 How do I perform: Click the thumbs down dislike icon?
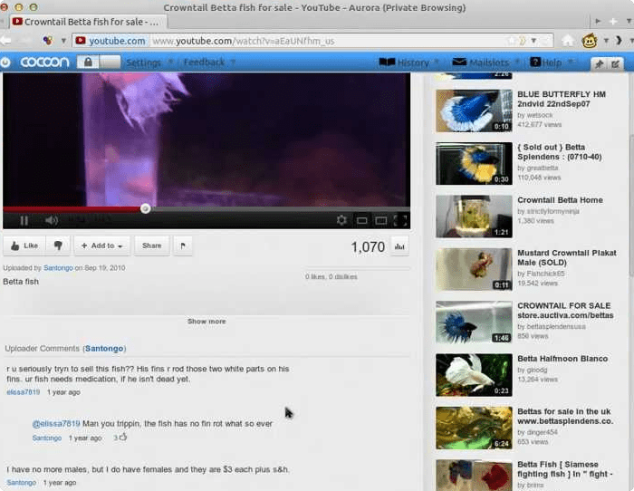click(x=57, y=246)
